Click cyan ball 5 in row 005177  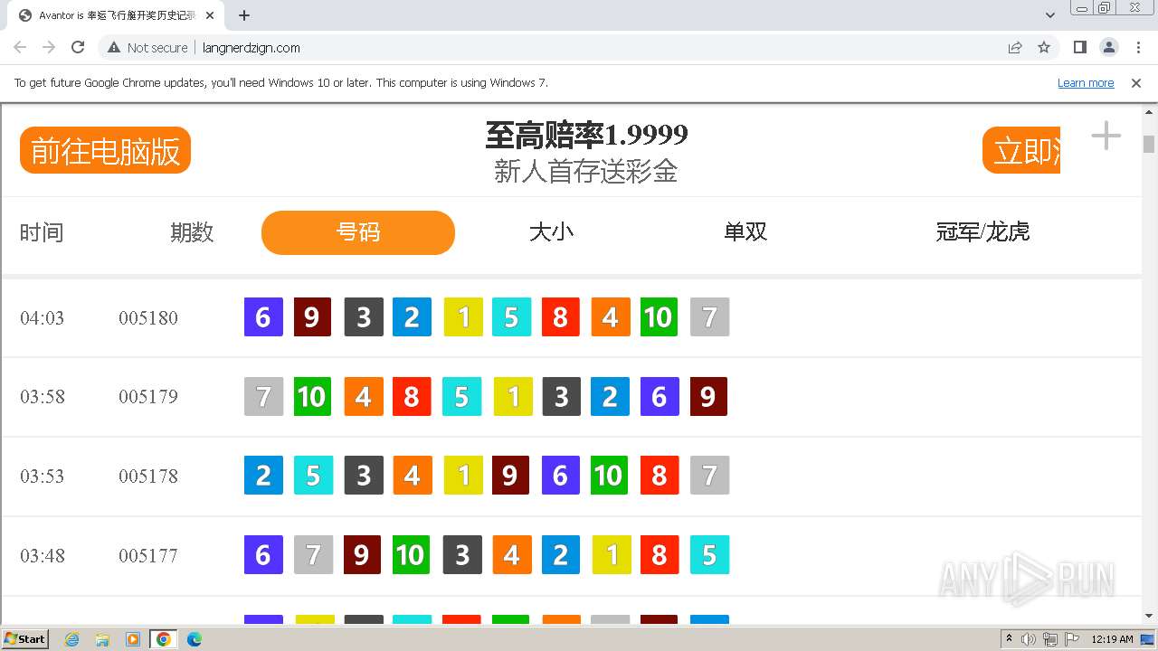coord(709,555)
